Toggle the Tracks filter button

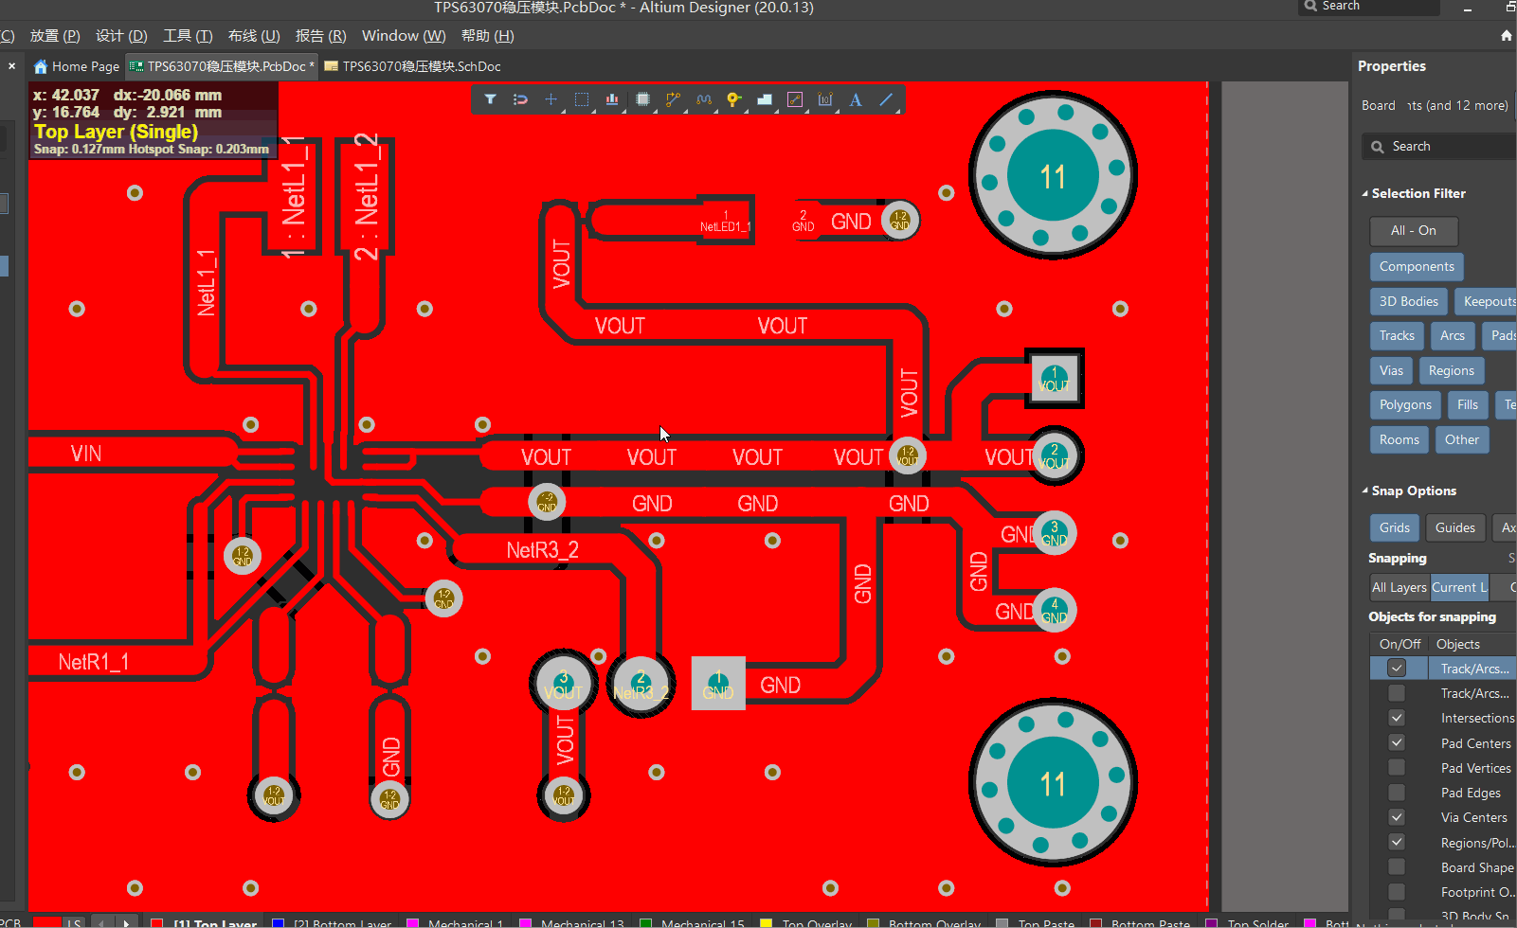point(1397,335)
